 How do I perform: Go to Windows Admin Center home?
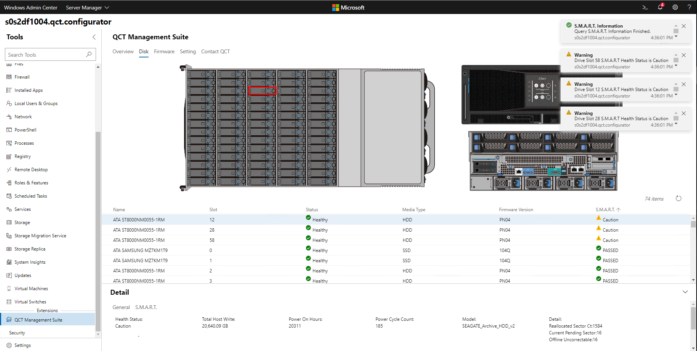pos(31,8)
